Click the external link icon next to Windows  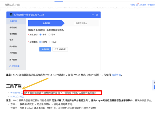pos(22,92)
